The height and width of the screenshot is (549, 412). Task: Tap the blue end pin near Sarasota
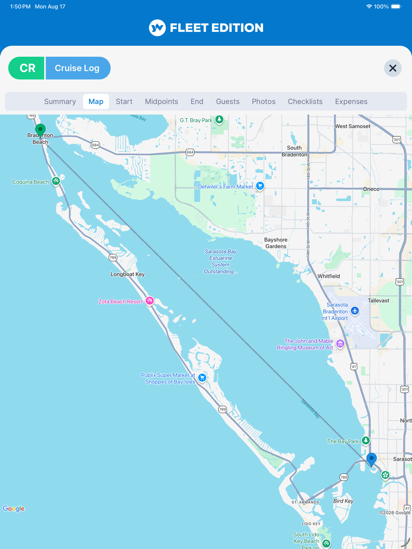pos(371,459)
